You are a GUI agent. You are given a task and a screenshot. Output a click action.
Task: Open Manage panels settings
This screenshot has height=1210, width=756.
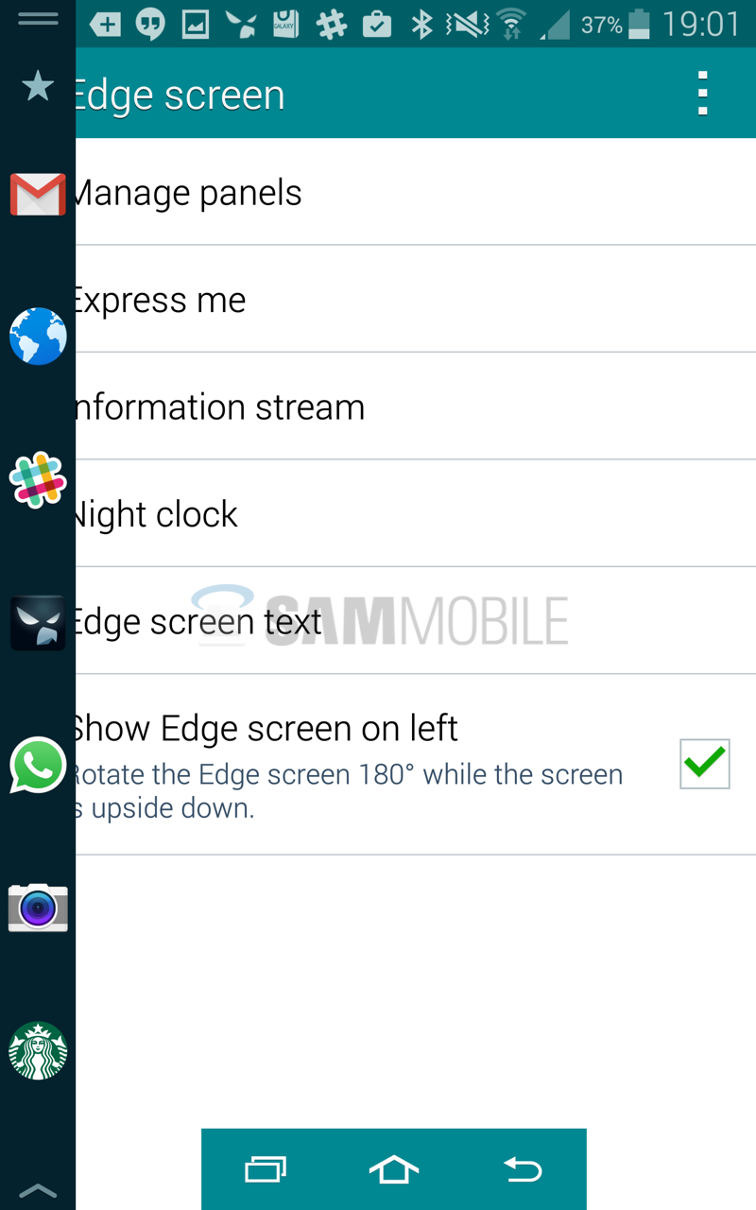click(416, 192)
